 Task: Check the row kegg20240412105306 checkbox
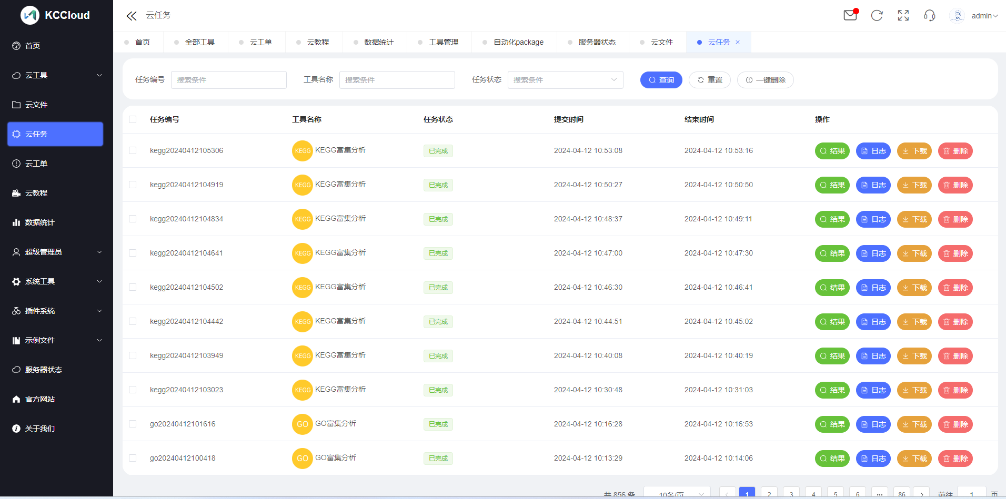(x=133, y=150)
